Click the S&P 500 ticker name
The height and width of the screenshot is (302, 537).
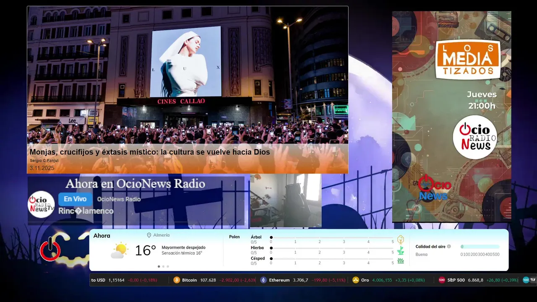click(x=456, y=280)
